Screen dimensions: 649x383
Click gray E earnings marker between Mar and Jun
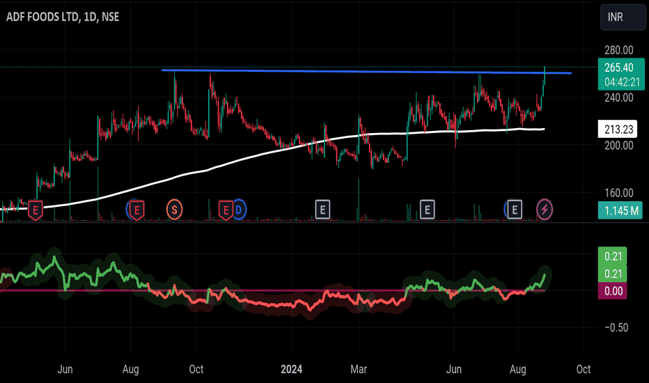coord(427,210)
